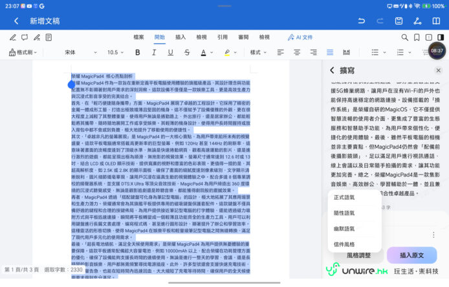Open the 樣式 styles dropdown
Screen dimensions: 449x287
(x=258, y=52)
